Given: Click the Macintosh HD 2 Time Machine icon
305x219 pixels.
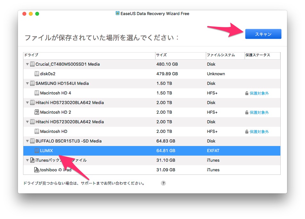Looking at the screenshot, I should (37, 112).
